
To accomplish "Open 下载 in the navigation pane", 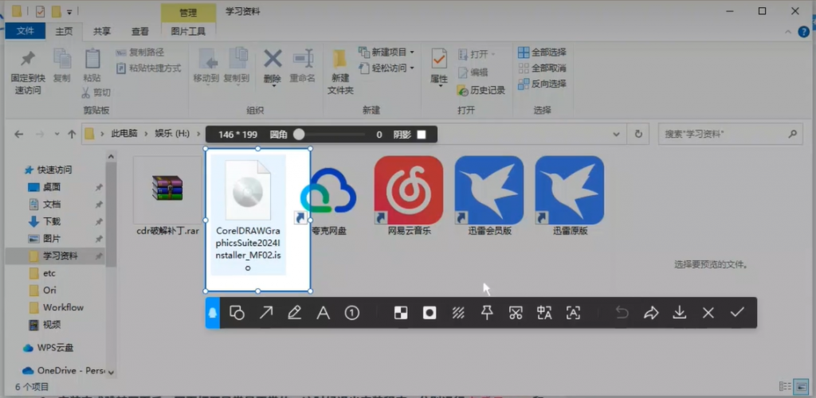I will (52, 221).
